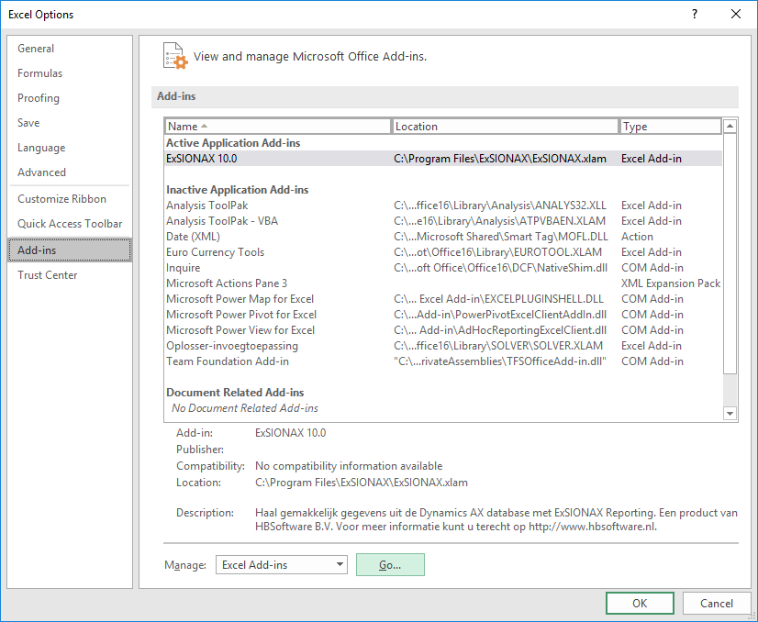
Task: Sort list by Location column header
Action: click(505, 126)
